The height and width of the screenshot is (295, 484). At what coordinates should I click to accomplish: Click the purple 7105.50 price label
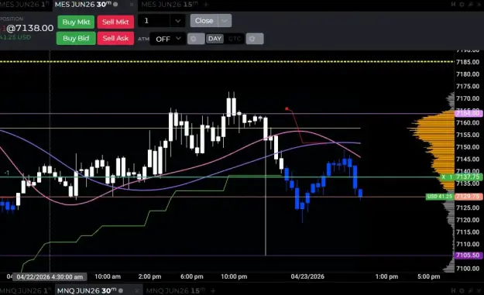click(468, 256)
